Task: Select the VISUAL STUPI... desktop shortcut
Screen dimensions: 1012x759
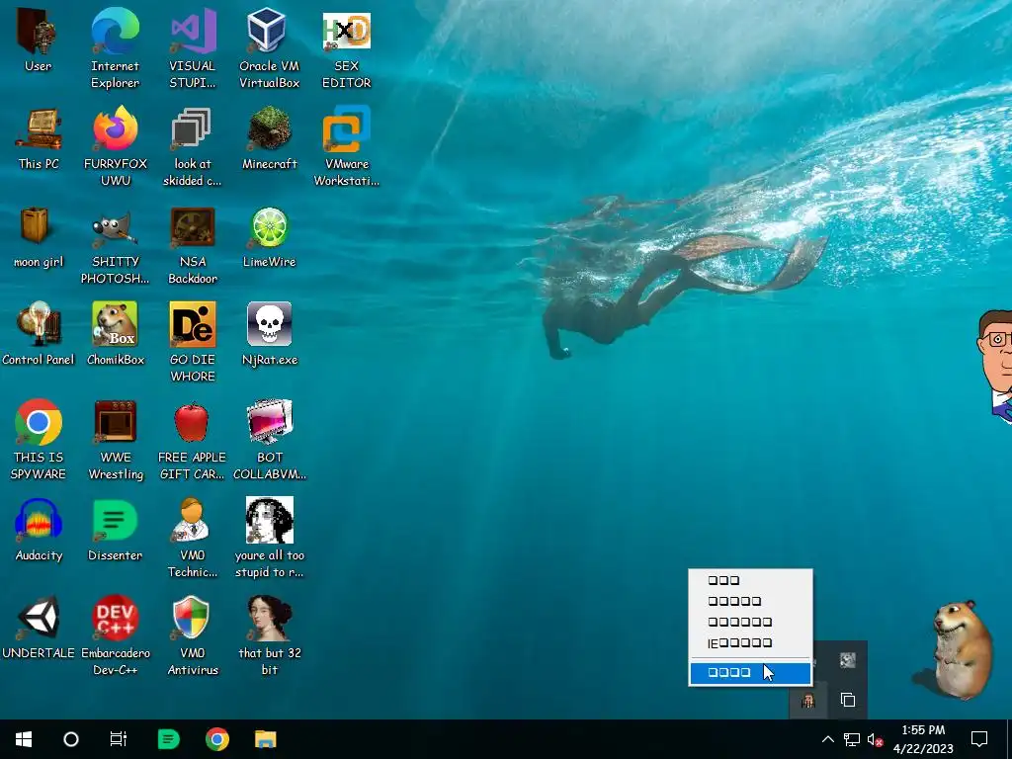Action: click(192, 48)
